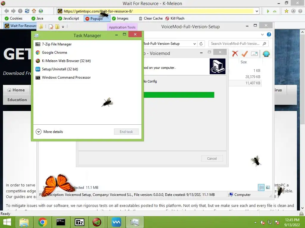This screenshot has height=228, width=305.
Task: Open Windows Start button
Action: [7, 222]
